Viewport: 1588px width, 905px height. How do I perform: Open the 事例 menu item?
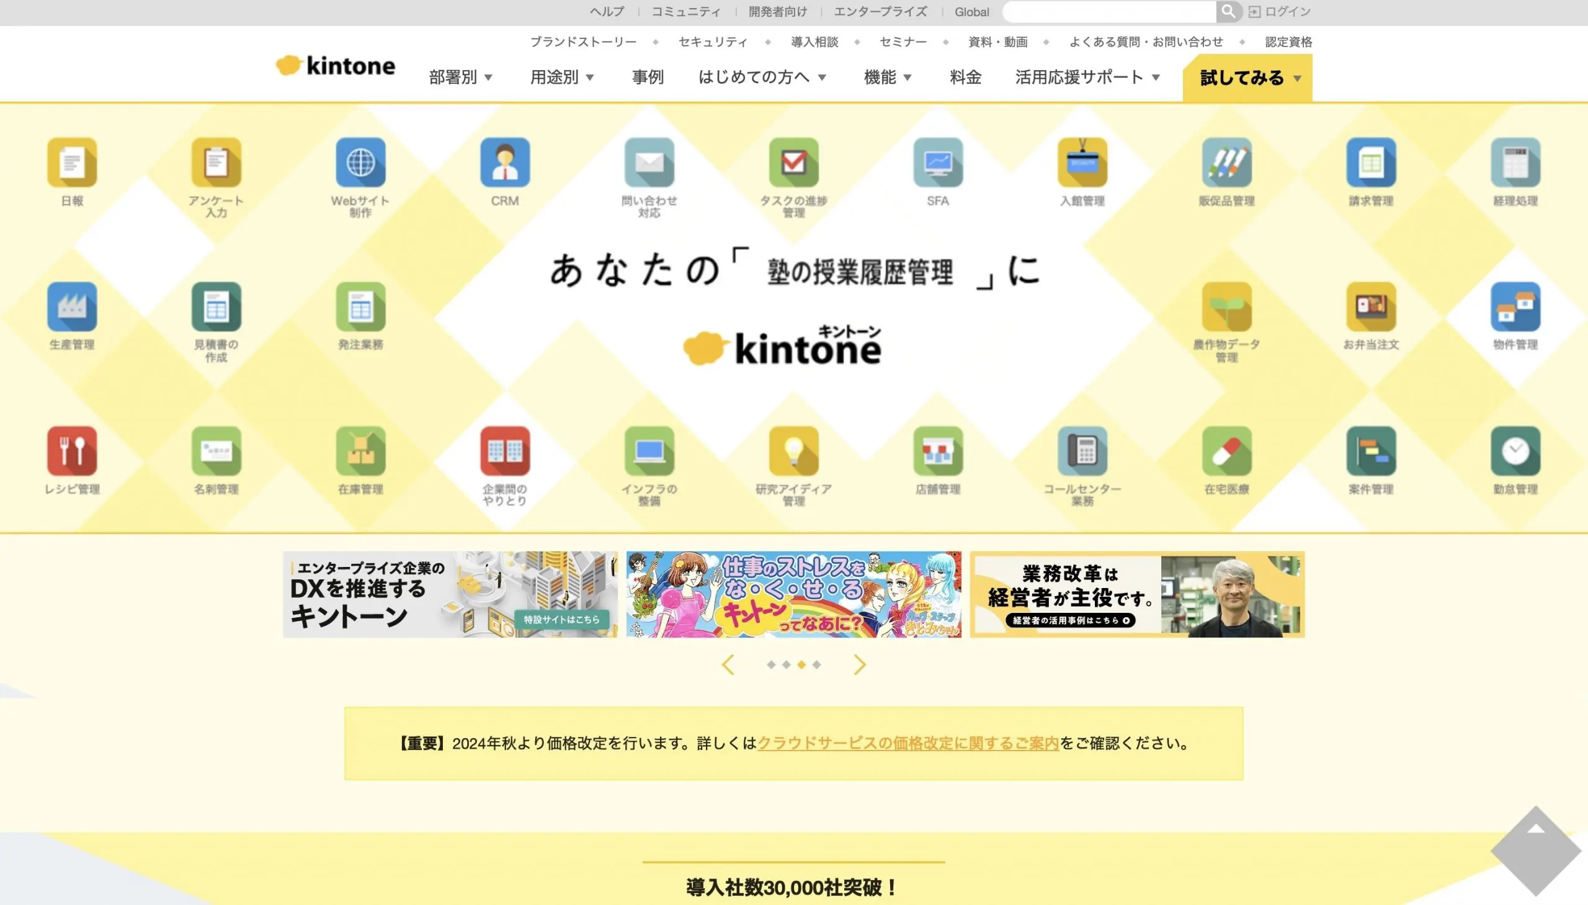[x=648, y=77]
